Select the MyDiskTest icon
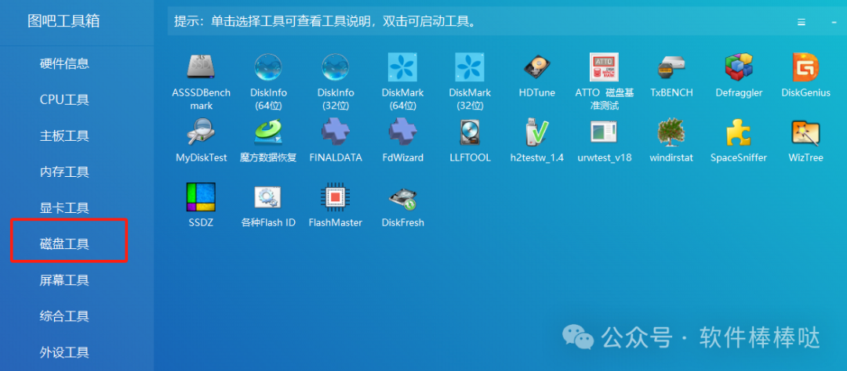 click(x=201, y=132)
